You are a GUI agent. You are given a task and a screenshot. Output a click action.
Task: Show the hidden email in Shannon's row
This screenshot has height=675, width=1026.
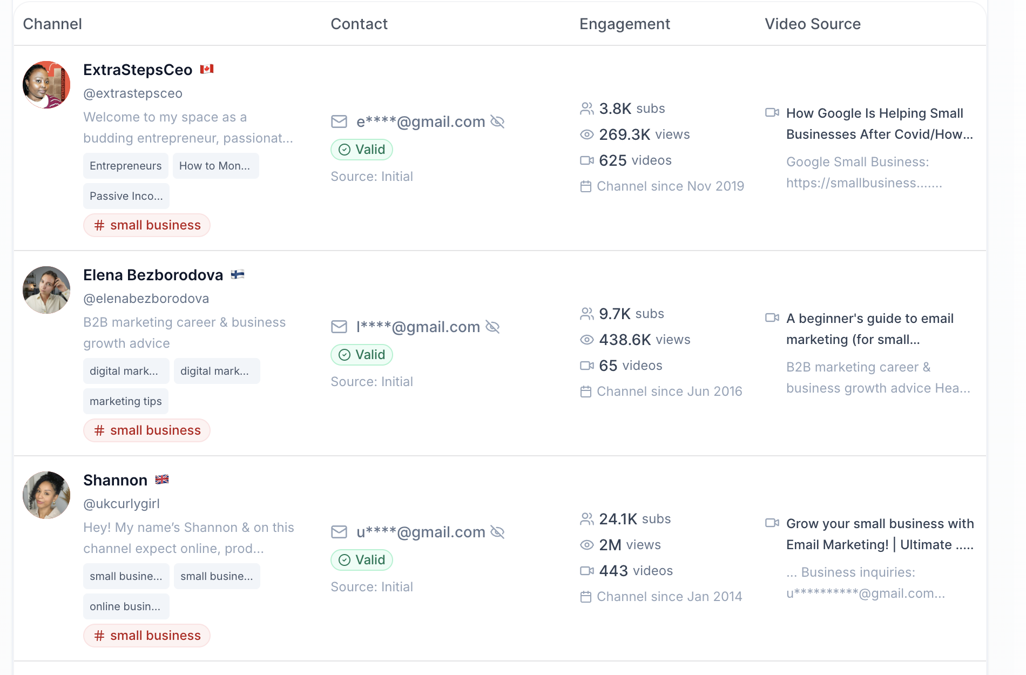pyautogui.click(x=497, y=532)
